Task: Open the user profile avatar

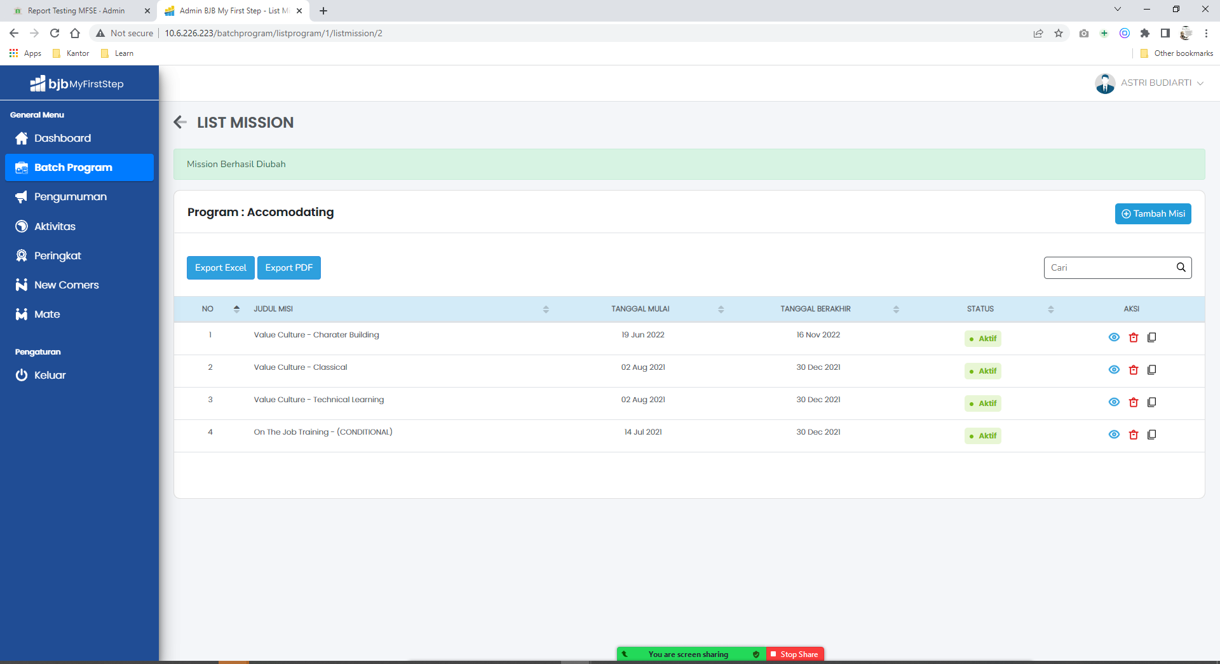Action: [1105, 83]
